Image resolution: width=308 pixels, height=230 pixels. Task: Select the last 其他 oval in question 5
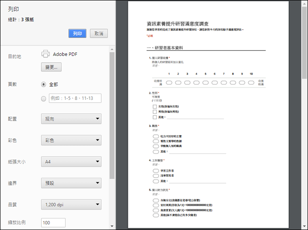pos(156,215)
